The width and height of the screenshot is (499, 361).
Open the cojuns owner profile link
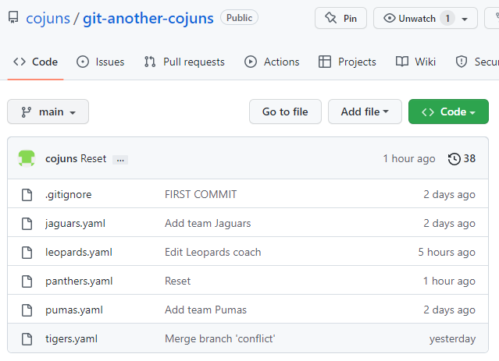click(x=48, y=18)
